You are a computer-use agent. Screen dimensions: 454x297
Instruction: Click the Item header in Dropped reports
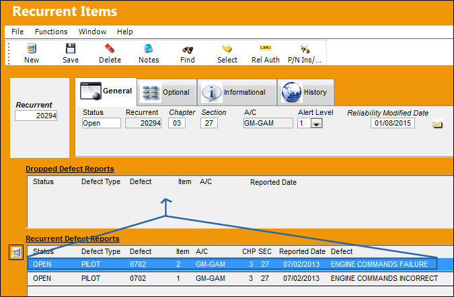point(184,181)
